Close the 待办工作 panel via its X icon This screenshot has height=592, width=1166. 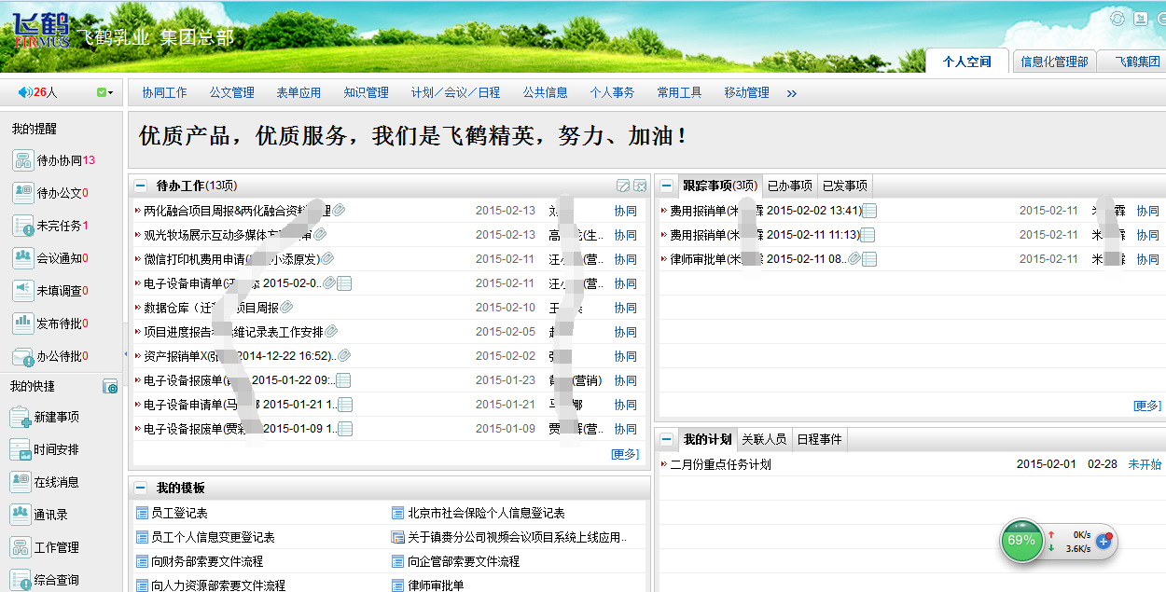(x=640, y=186)
